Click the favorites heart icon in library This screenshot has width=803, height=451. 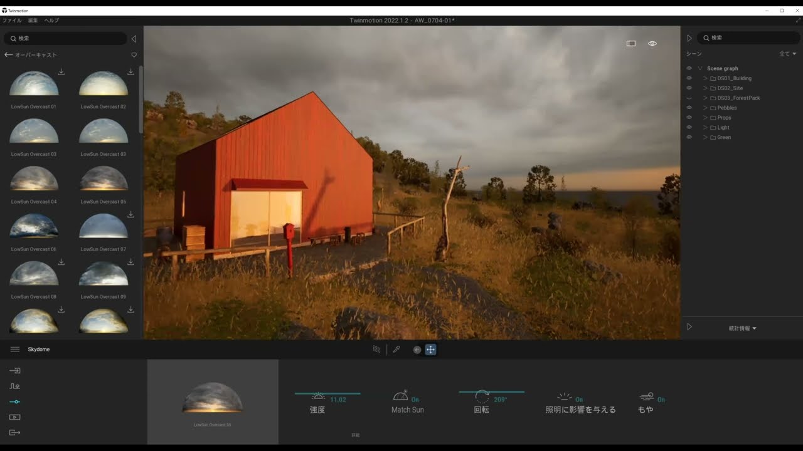[134, 55]
